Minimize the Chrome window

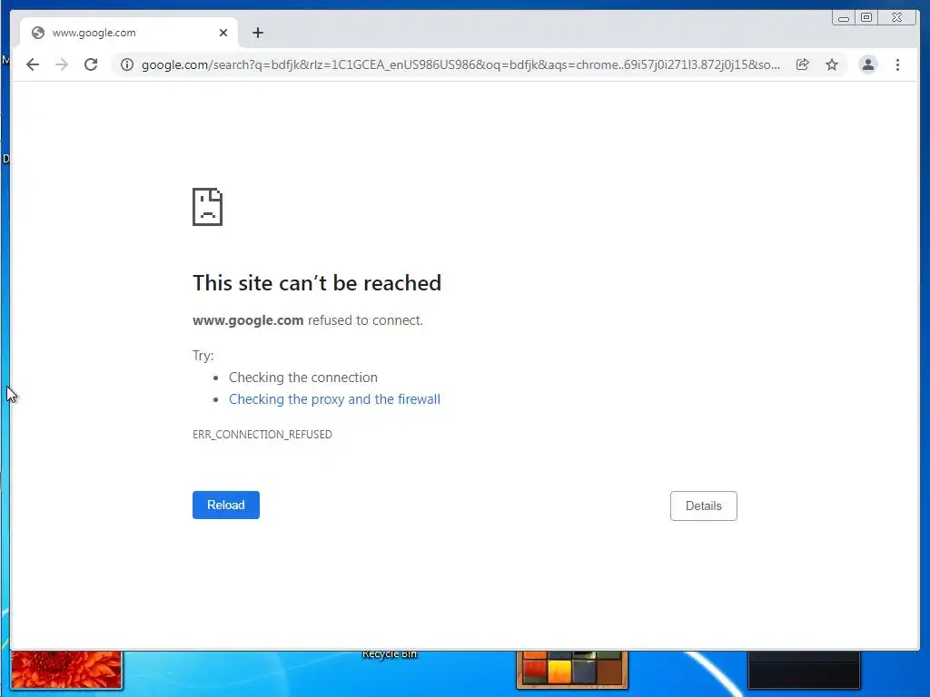coord(844,18)
